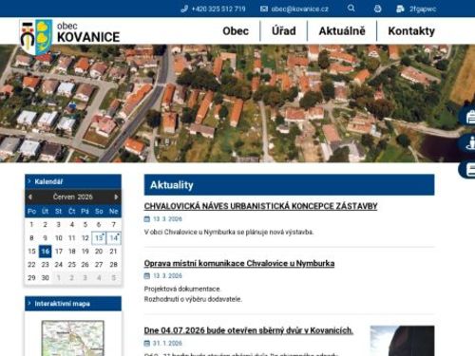Expand the Interaktivní mapa panel header
Image resolution: width=475 pixels, height=356 pixels.
pos(73,304)
